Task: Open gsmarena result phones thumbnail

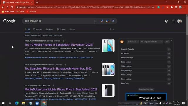Action: (108, 69)
